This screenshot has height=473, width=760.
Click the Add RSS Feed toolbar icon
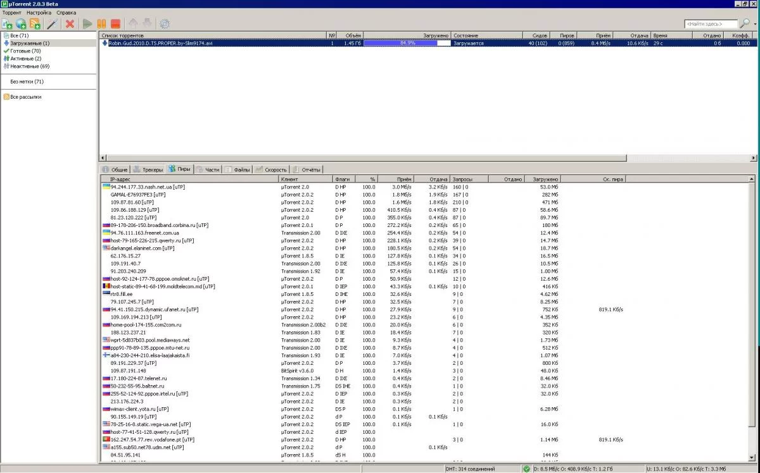point(35,24)
